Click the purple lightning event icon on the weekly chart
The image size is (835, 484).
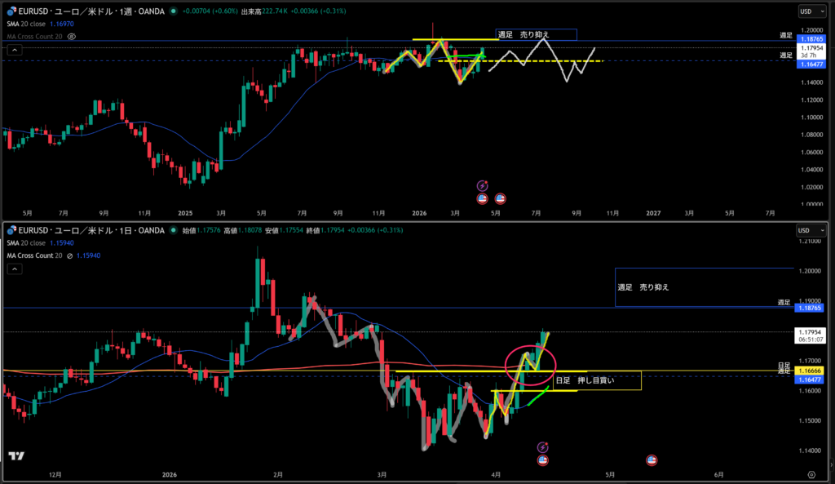click(x=482, y=186)
